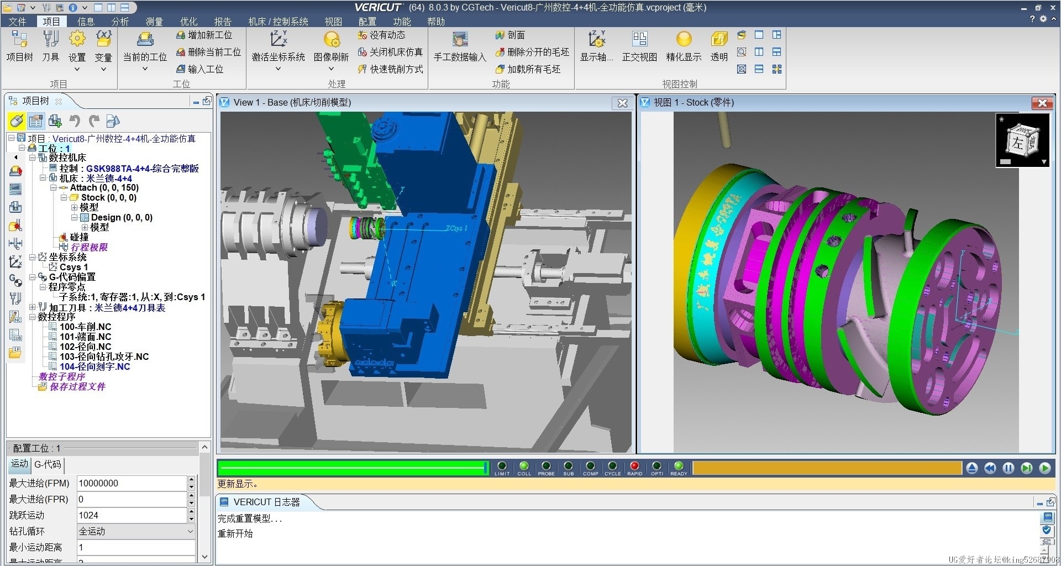
Task: Switch to the 优化 ribbon tab
Action: (x=188, y=22)
